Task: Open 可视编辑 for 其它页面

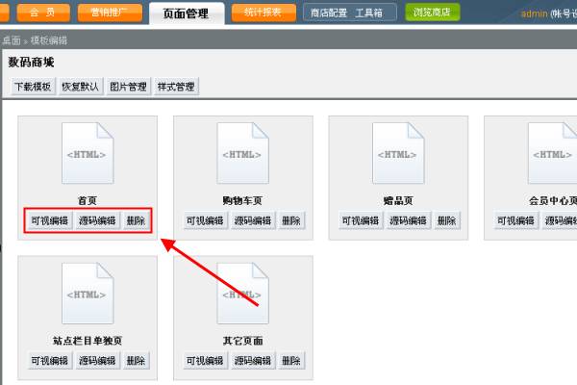Action: tap(205, 361)
